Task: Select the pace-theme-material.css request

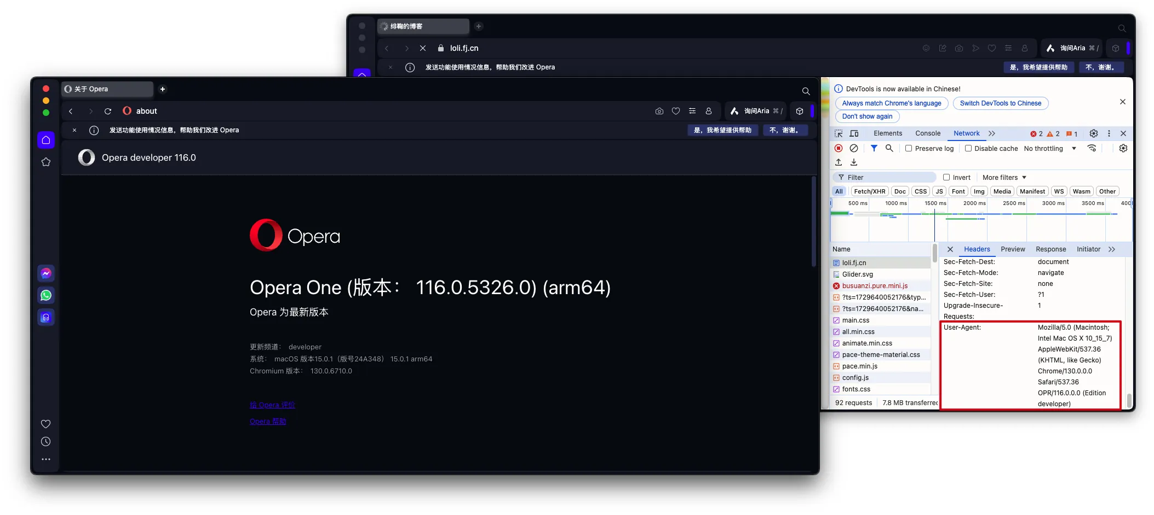Action: pos(881,355)
